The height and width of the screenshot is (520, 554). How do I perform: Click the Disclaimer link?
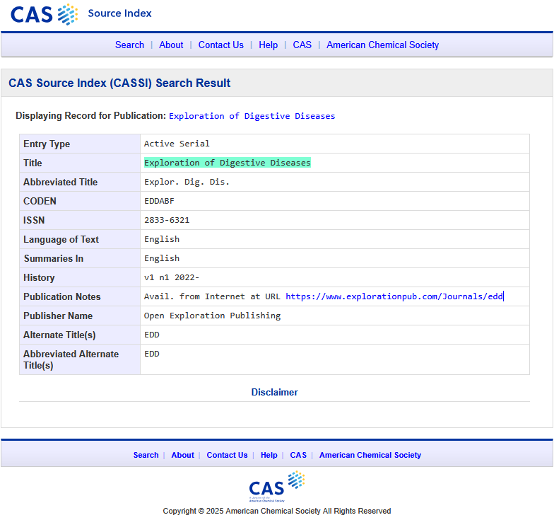coord(274,392)
